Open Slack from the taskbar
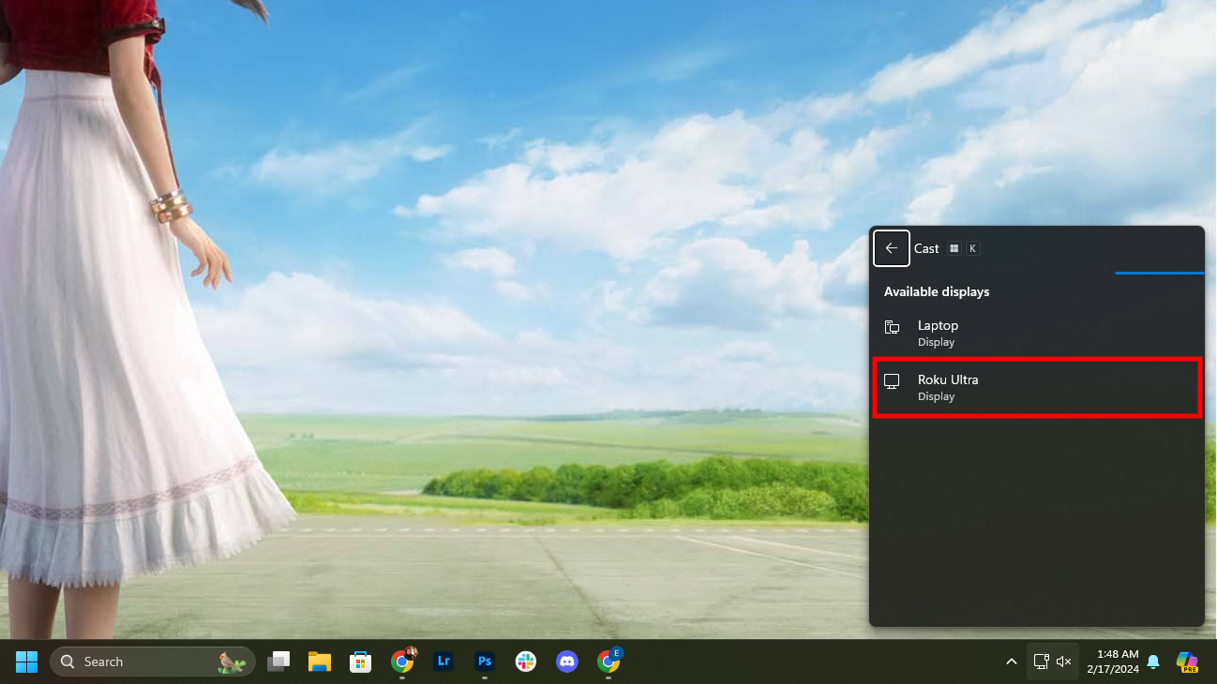Screen dimensions: 1217x684 click(x=526, y=662)
